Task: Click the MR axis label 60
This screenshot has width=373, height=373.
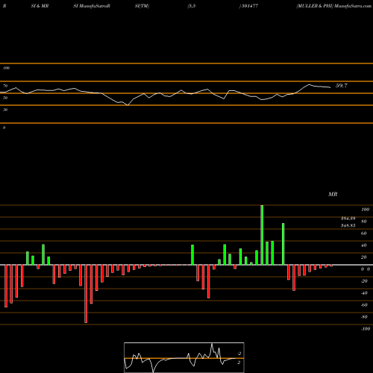Action: pos(364,233)
